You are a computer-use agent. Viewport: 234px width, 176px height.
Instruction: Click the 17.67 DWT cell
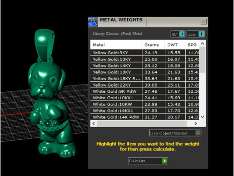[x=175, y=91]
